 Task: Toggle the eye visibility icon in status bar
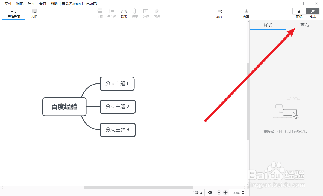coord(210,192)
